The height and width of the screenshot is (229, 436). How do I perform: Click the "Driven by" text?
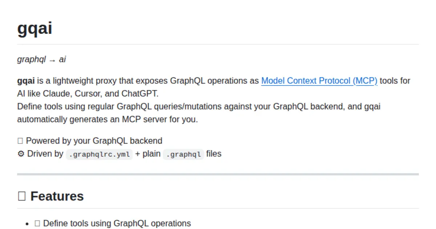[45, 154]
